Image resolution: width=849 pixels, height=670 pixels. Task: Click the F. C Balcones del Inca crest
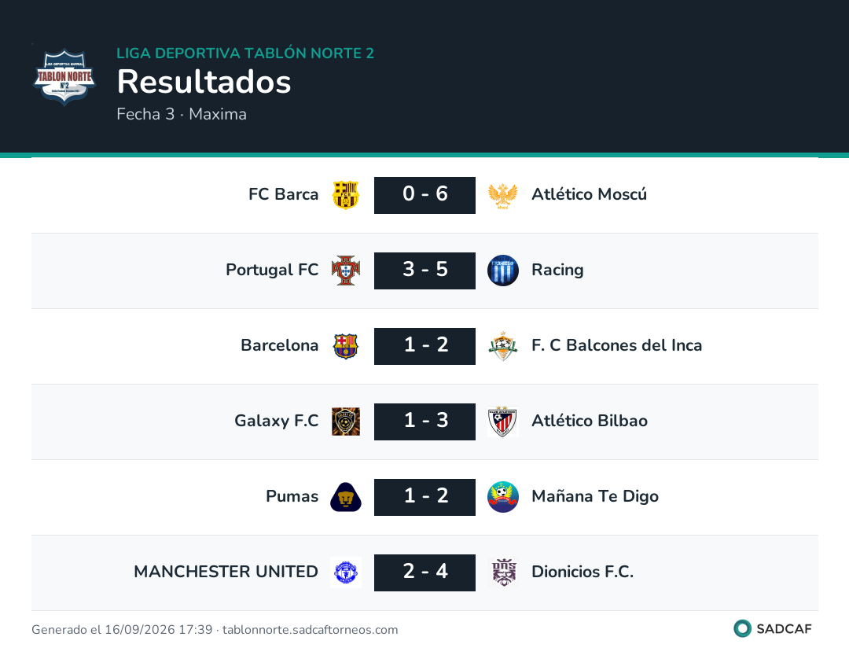click(502, 346)
